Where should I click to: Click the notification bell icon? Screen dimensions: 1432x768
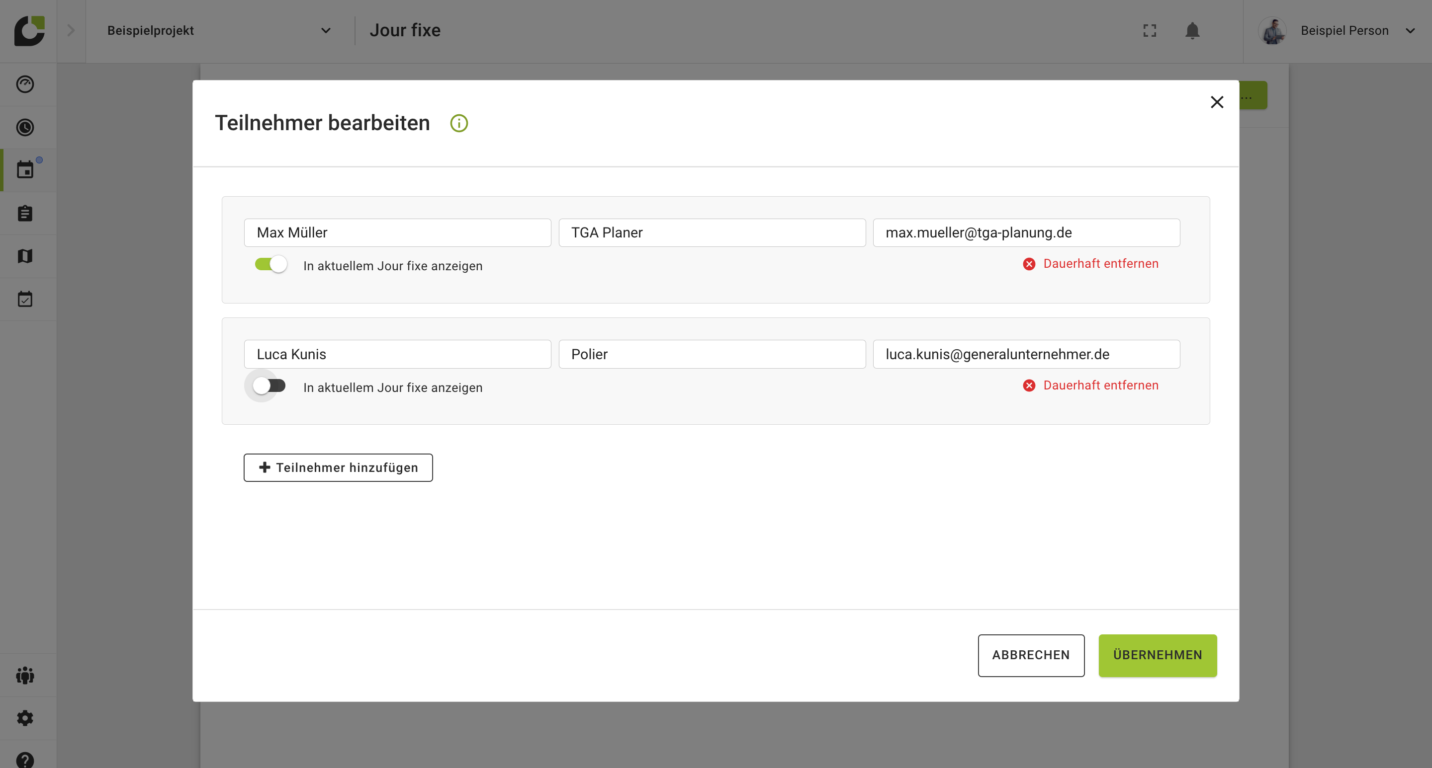pyautogui.click(x=1192, y=30)
